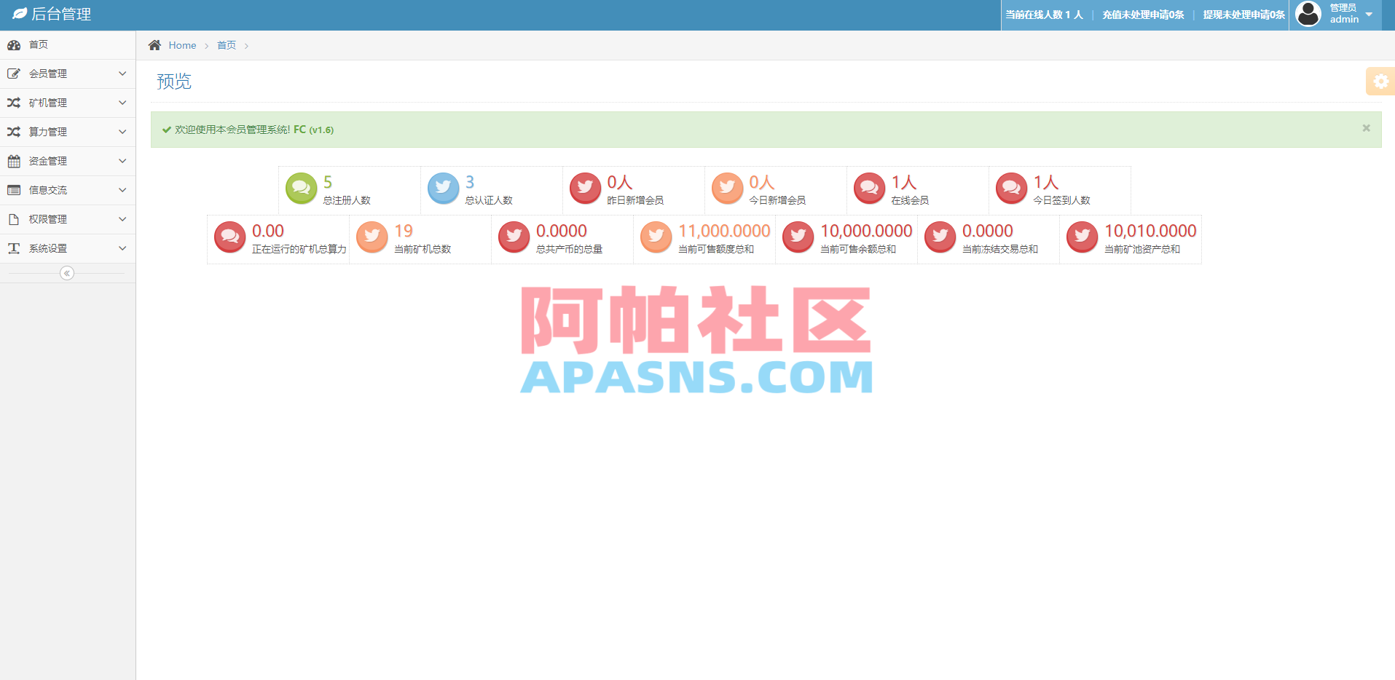Screen dimensions: 1395x680
Task: Expand the 会员管理 sidebar section
Action: 67,74
